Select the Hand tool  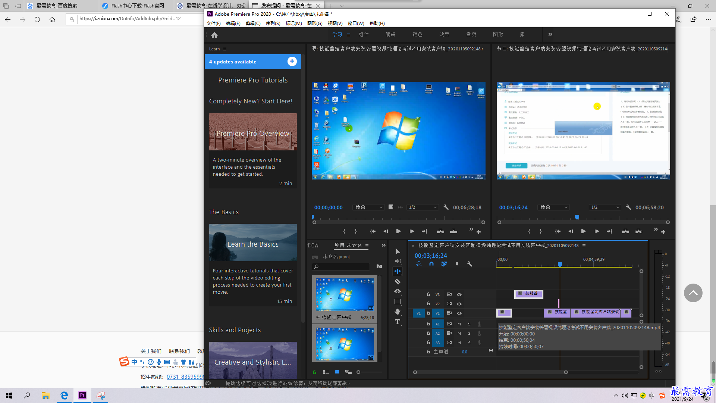(x=398, y=312)
